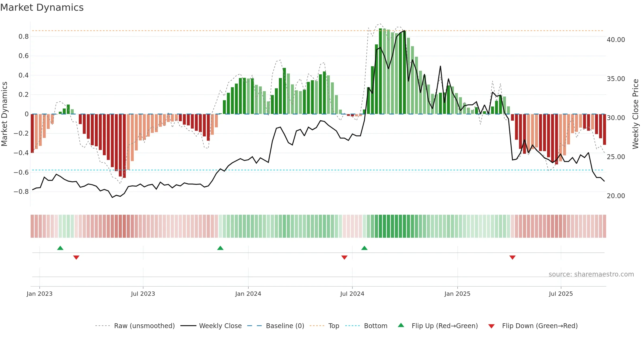Screen dimensions: 643x361
Task: Click the flip-down marker near June 2024
Action: click(345, 258)
